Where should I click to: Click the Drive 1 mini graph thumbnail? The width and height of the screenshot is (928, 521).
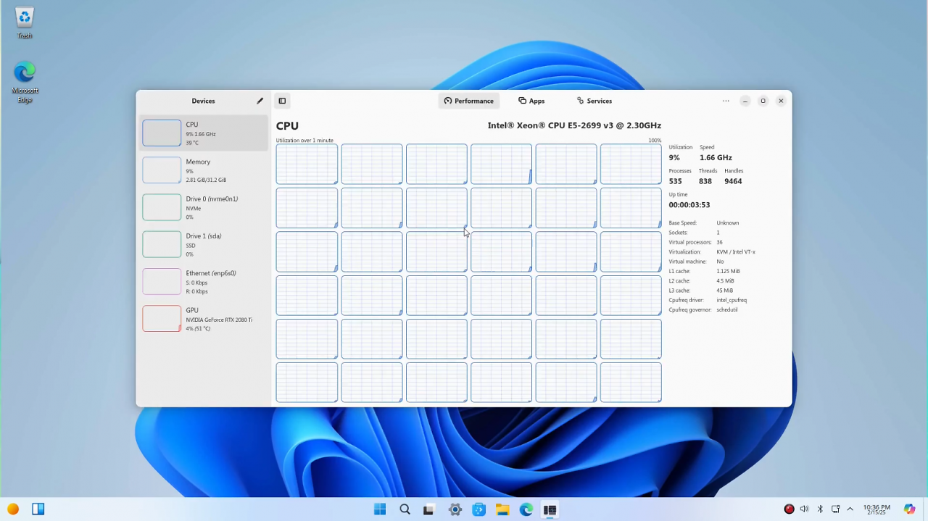(x=162, y=245)
